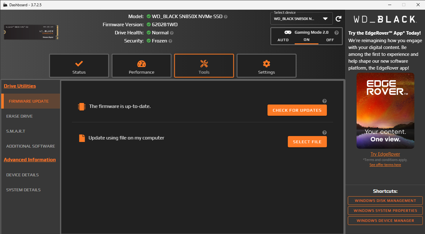
Task: Click the Advanced Information heading
Action: [x=30, y=160]
